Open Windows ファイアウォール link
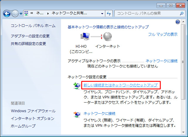Screen dimensions: 188x137 (33, 111)
